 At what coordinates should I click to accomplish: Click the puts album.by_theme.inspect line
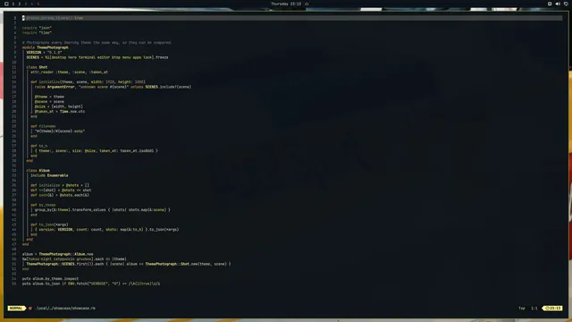point(50,278)
